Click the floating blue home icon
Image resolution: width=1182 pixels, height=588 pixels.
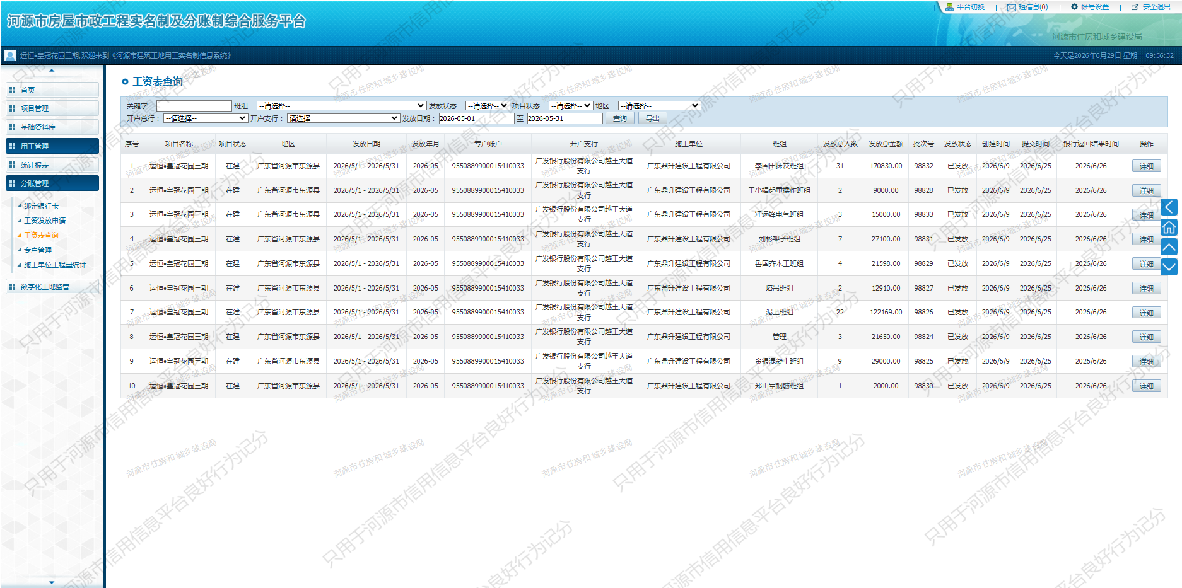[x=1169, y=227]
